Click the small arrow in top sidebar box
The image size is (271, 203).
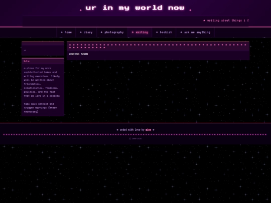tap(25, 50)
